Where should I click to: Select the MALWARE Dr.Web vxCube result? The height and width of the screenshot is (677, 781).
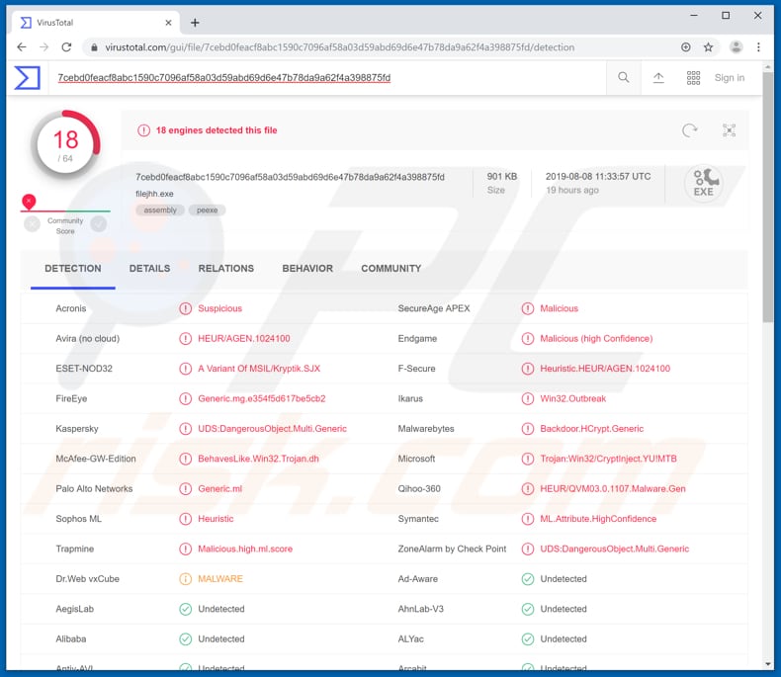pos(220,579)
